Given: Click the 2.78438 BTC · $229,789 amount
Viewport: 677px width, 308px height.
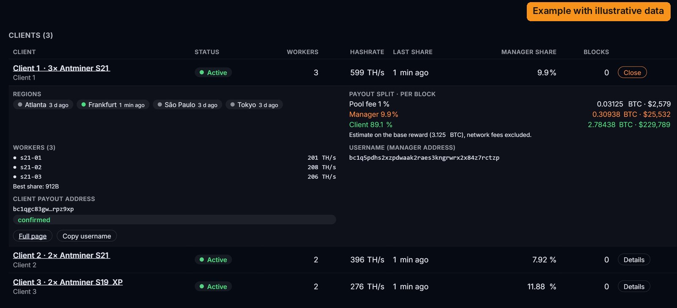Looking at the screenshot, I should click(629, 125).
